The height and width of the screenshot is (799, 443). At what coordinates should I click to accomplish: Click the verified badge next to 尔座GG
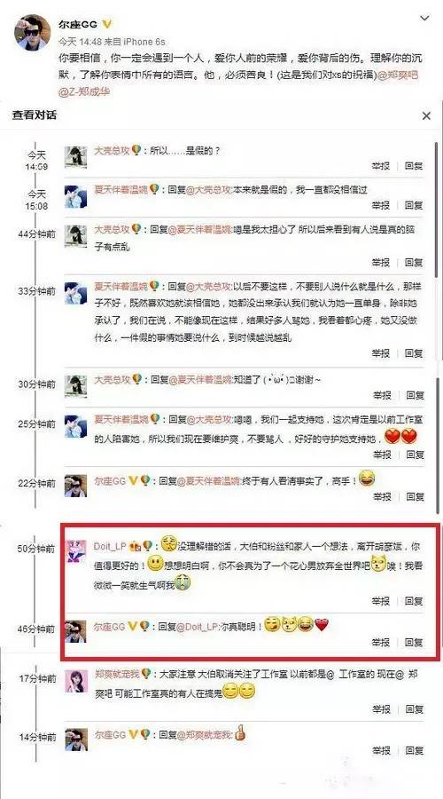point(107,24)
